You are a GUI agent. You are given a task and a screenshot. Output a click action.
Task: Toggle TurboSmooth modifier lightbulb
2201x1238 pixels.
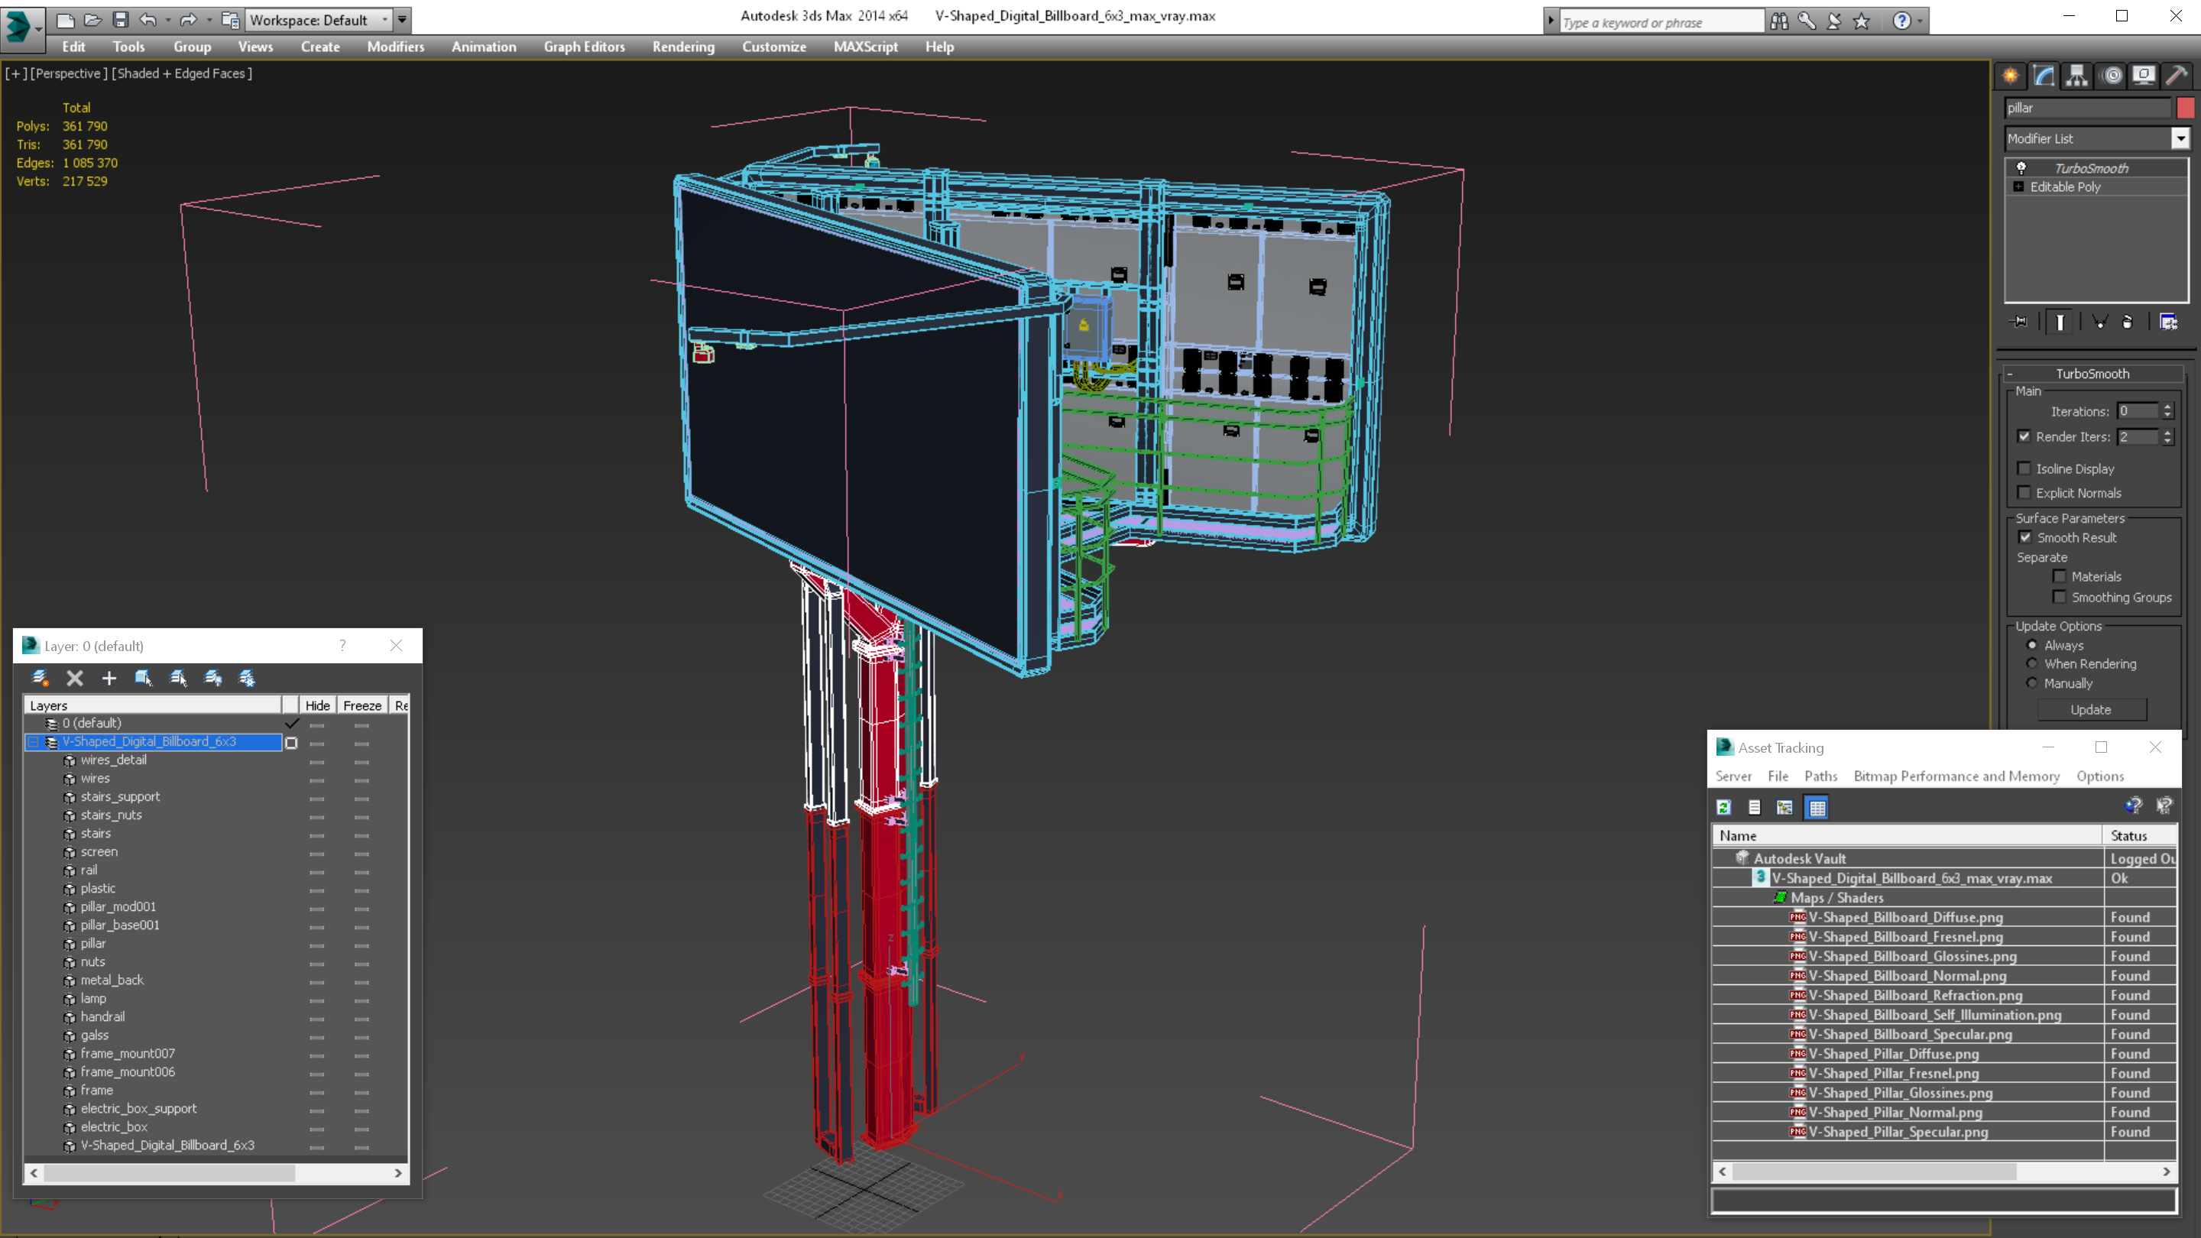coord(2021,167)
